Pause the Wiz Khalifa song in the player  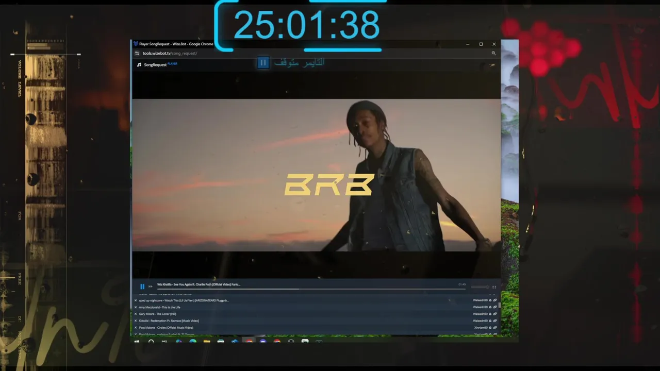click(x=142, y=286)
